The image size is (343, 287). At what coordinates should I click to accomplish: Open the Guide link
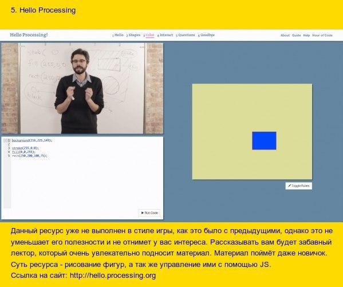[297, 36]
